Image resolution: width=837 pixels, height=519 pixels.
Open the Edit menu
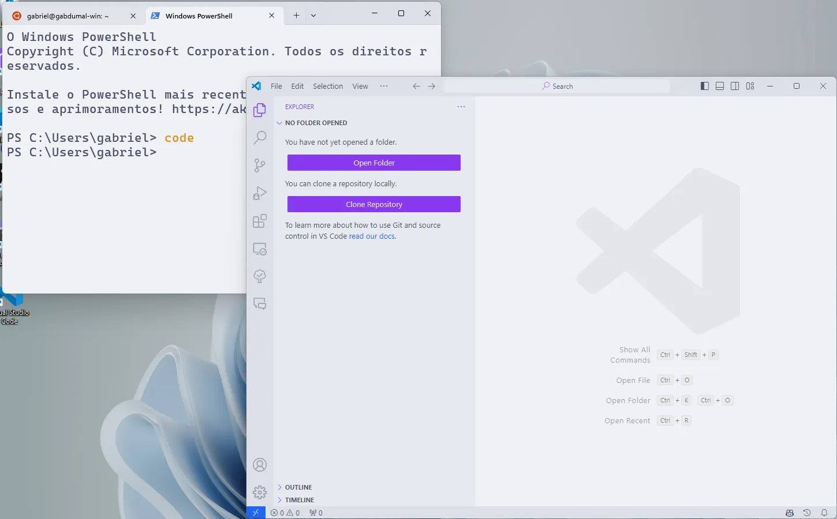click(x=297, y=86)
